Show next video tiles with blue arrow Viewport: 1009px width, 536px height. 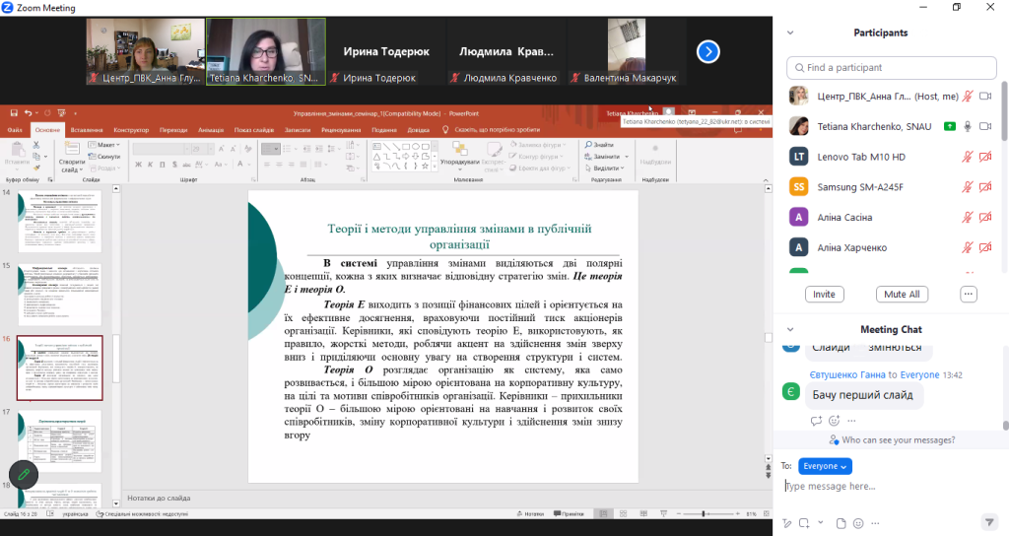pyautogui.click(x=708, y=51)
